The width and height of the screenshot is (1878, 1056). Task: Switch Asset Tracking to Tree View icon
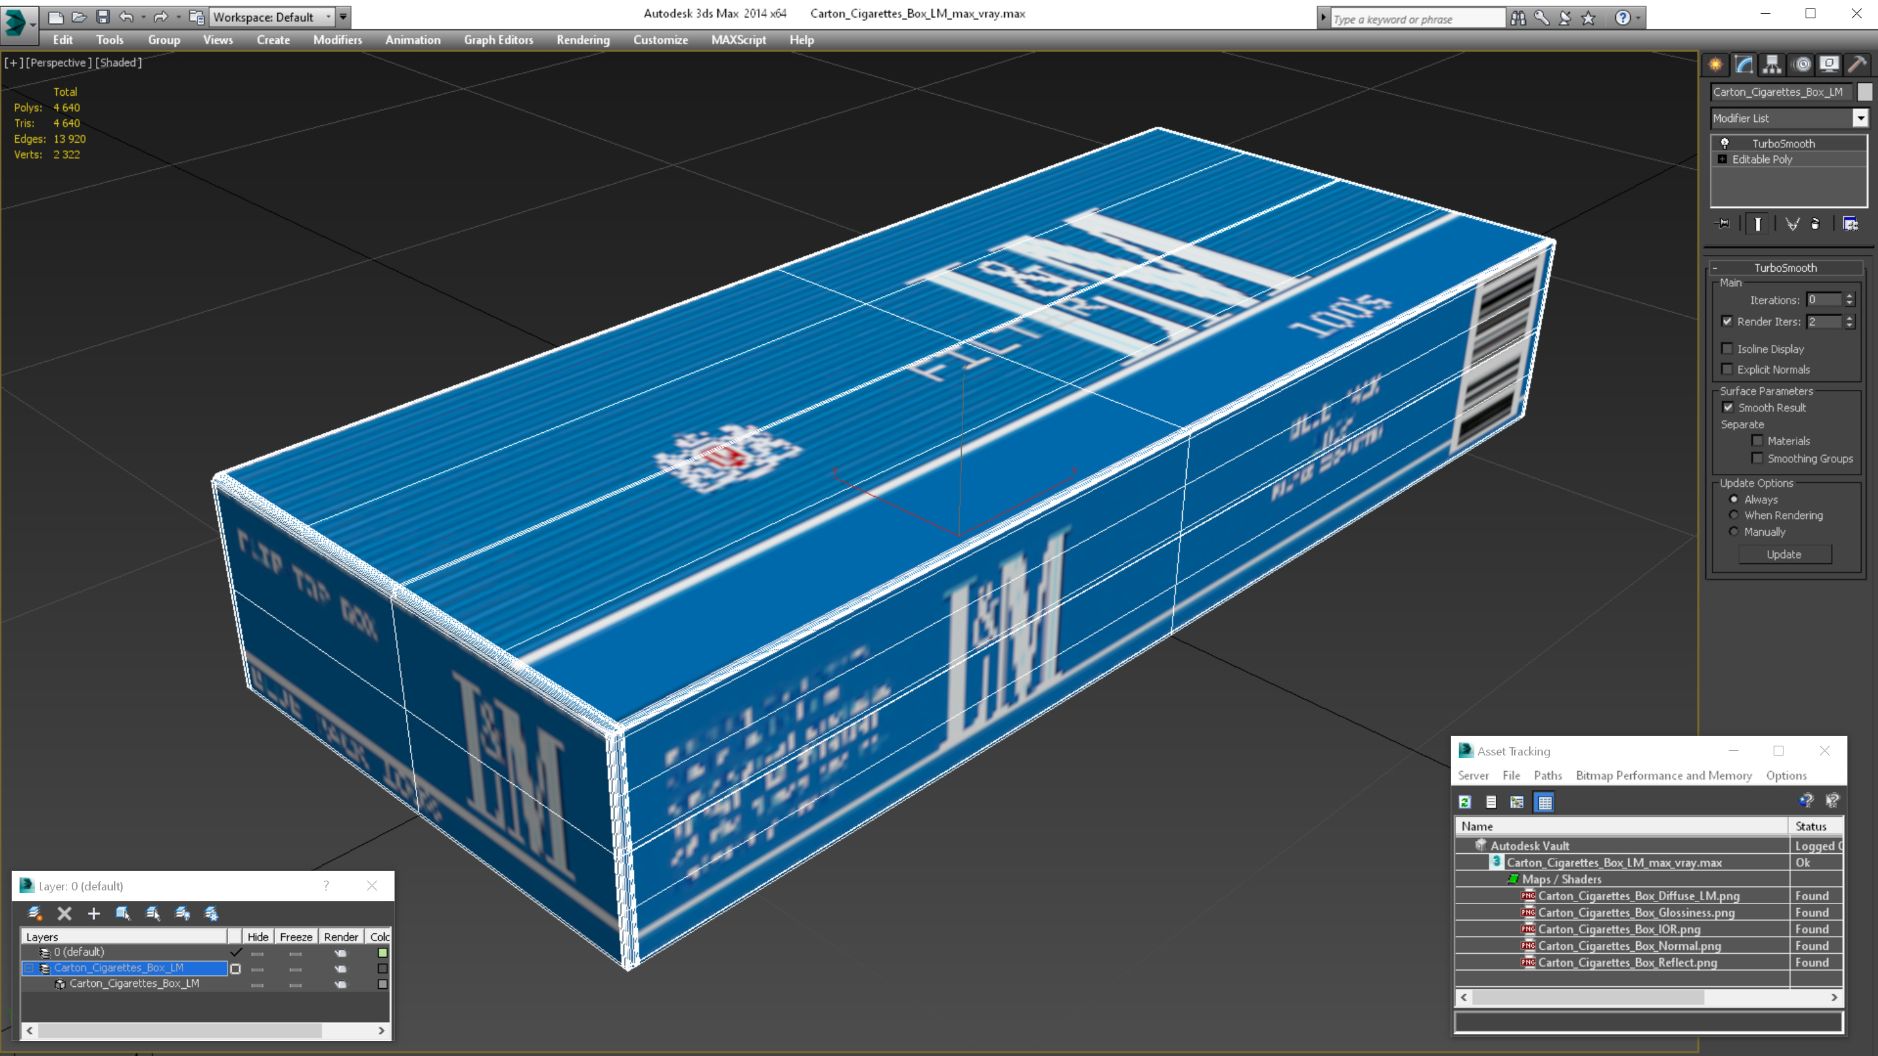[1517, 802]
